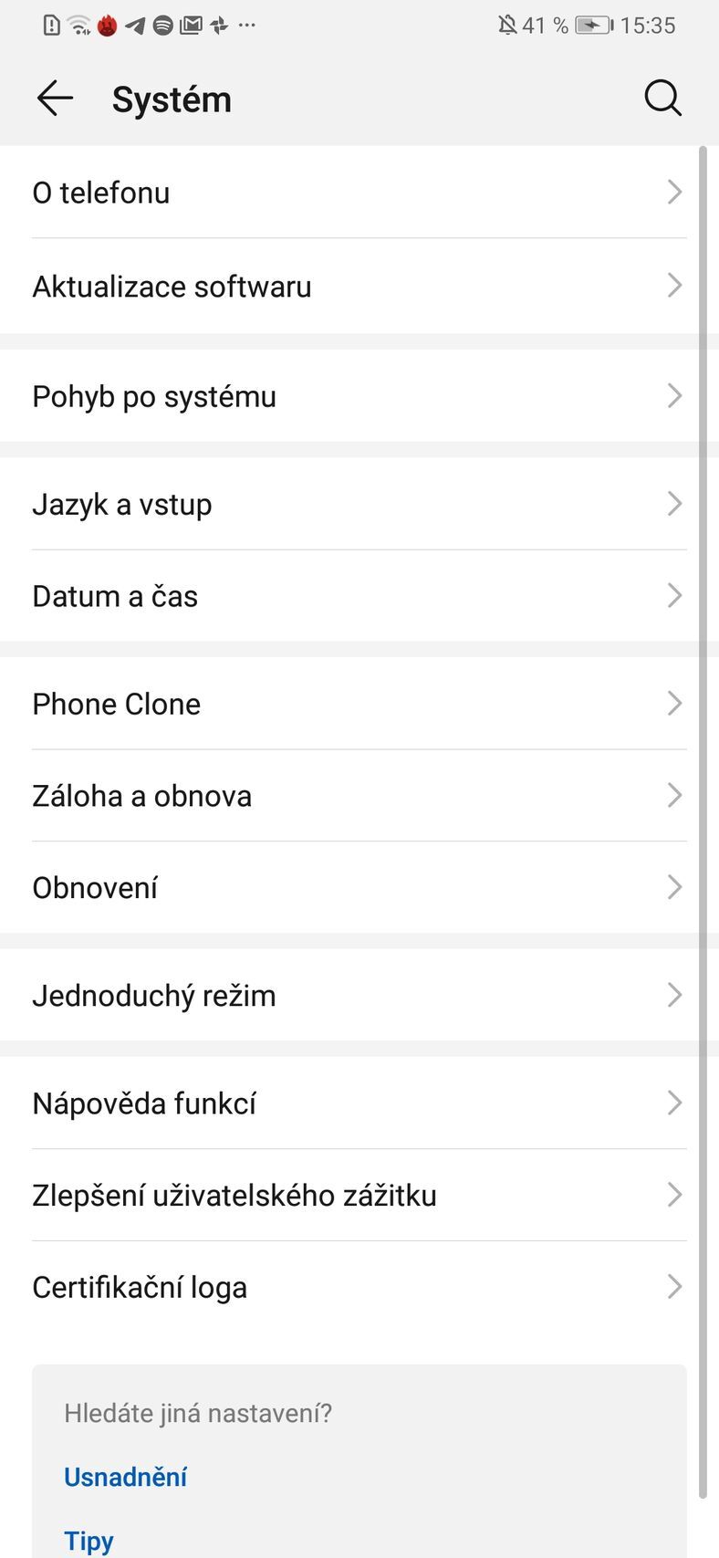Expand the chevron beside Datum a čas

(674, 596)
